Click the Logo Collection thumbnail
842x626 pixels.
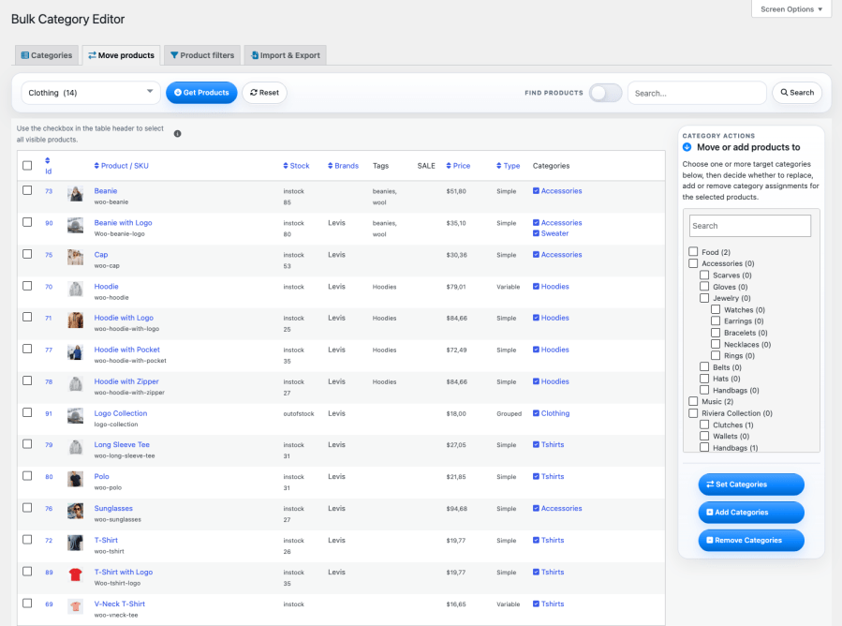(x=75, y=415)
